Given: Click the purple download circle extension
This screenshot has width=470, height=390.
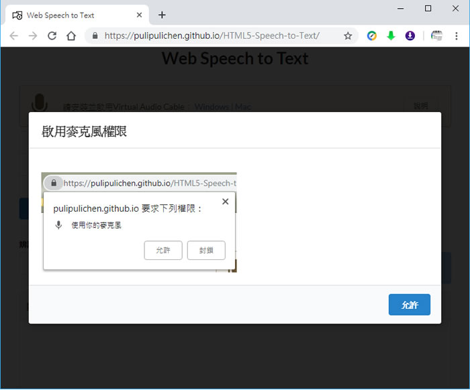Looking at the screenshot, I should point(410,36).
